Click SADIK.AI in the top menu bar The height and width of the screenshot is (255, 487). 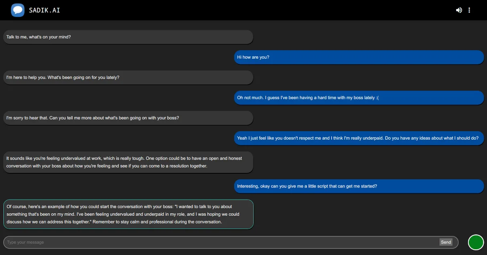(43, 10)
